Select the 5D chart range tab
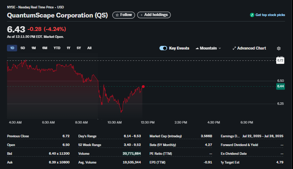 [x=23, y=48]
